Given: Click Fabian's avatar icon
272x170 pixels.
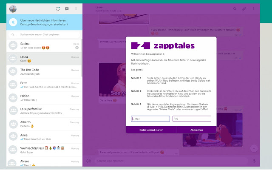Looking at the screenshot, I should click(x=13, y=98).
